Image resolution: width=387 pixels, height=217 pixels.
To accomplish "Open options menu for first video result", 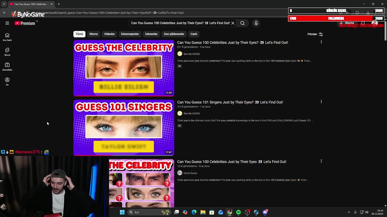I will (x=321, y=42).
